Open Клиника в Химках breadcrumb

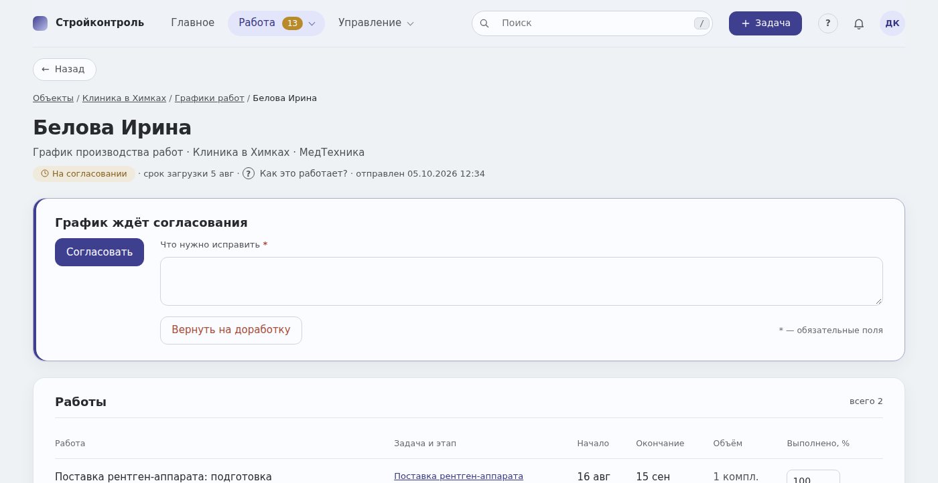tap(124, 98)
